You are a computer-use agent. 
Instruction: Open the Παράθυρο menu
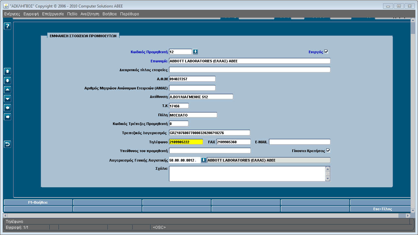pyautogui.click(x=130, y=14)
